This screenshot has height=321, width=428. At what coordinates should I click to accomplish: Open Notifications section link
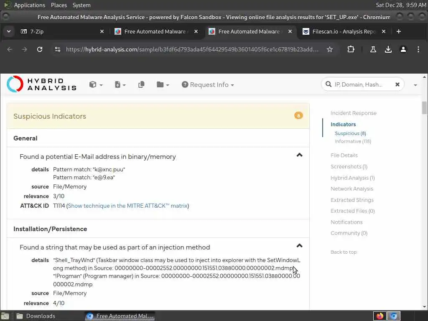pos(346,222)
